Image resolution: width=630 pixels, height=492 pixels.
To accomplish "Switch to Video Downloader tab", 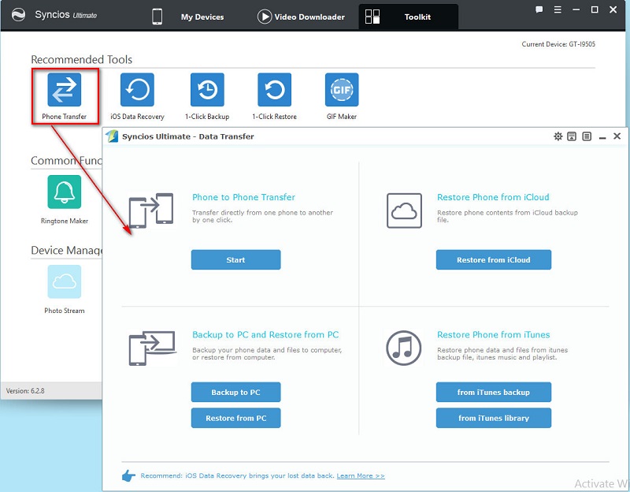I will [x=301, y=17].
